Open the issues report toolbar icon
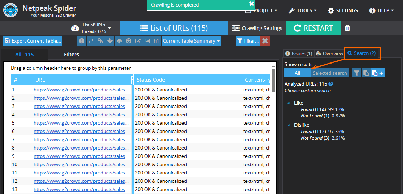 (x=82, y=41)
